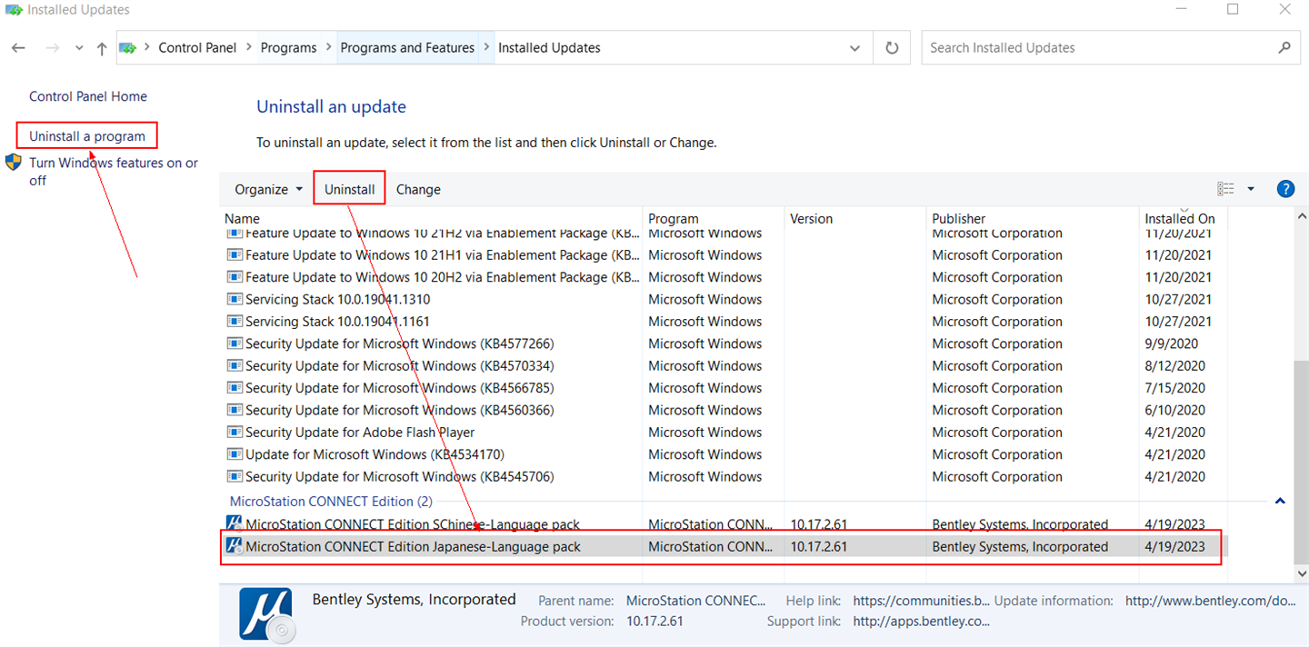The height and width of the screenshot is (647, 1309).
Task: Click the Change toolbar button
Action: click(x=418, y=189)
